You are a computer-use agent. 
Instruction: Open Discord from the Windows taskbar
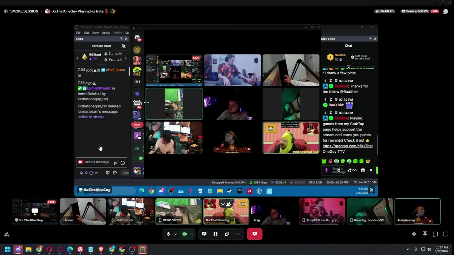[x=18, y=250]
